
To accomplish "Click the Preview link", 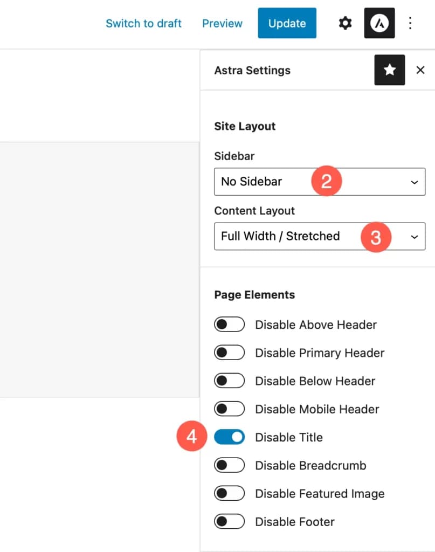I will pyautogui.click(x=222, y=24).
